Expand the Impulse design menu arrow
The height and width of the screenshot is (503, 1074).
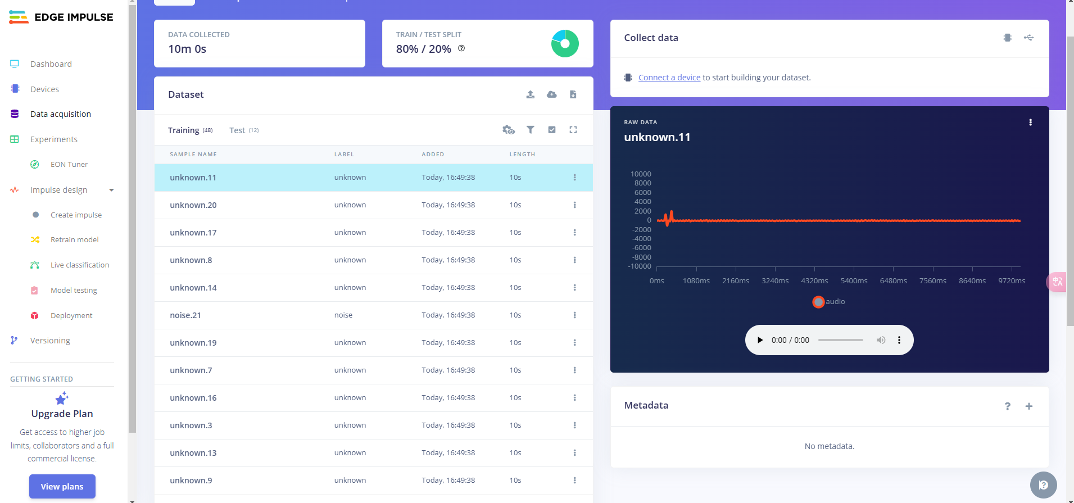(x=111, y=190)
